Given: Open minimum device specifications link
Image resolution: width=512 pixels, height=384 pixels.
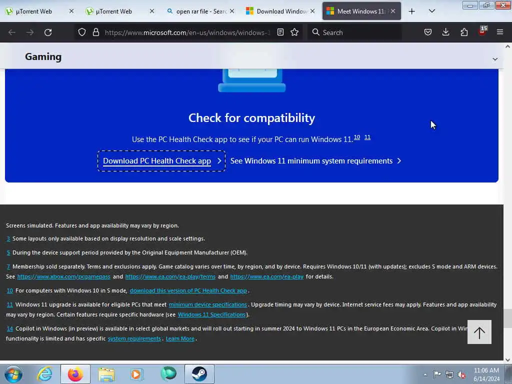Looking at the screenshot, I should click(207, 304).
